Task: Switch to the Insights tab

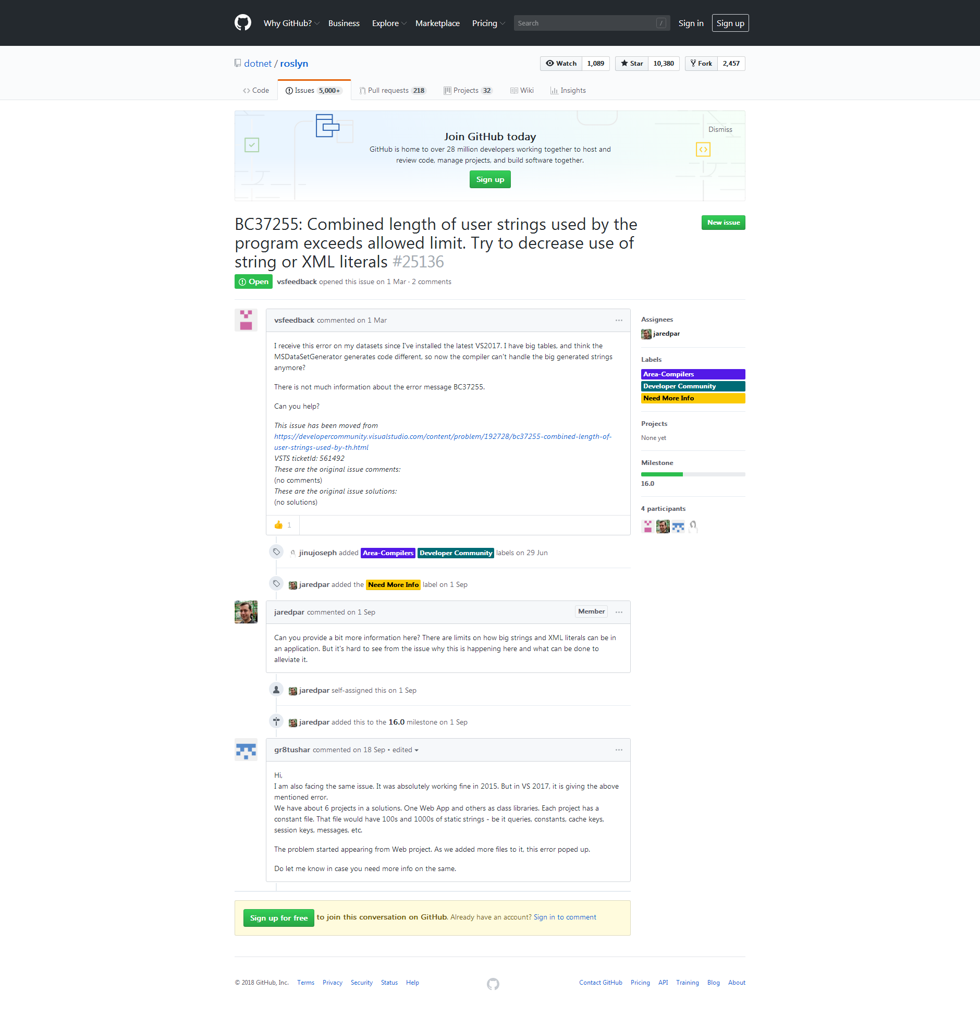Action: point(568,90)
